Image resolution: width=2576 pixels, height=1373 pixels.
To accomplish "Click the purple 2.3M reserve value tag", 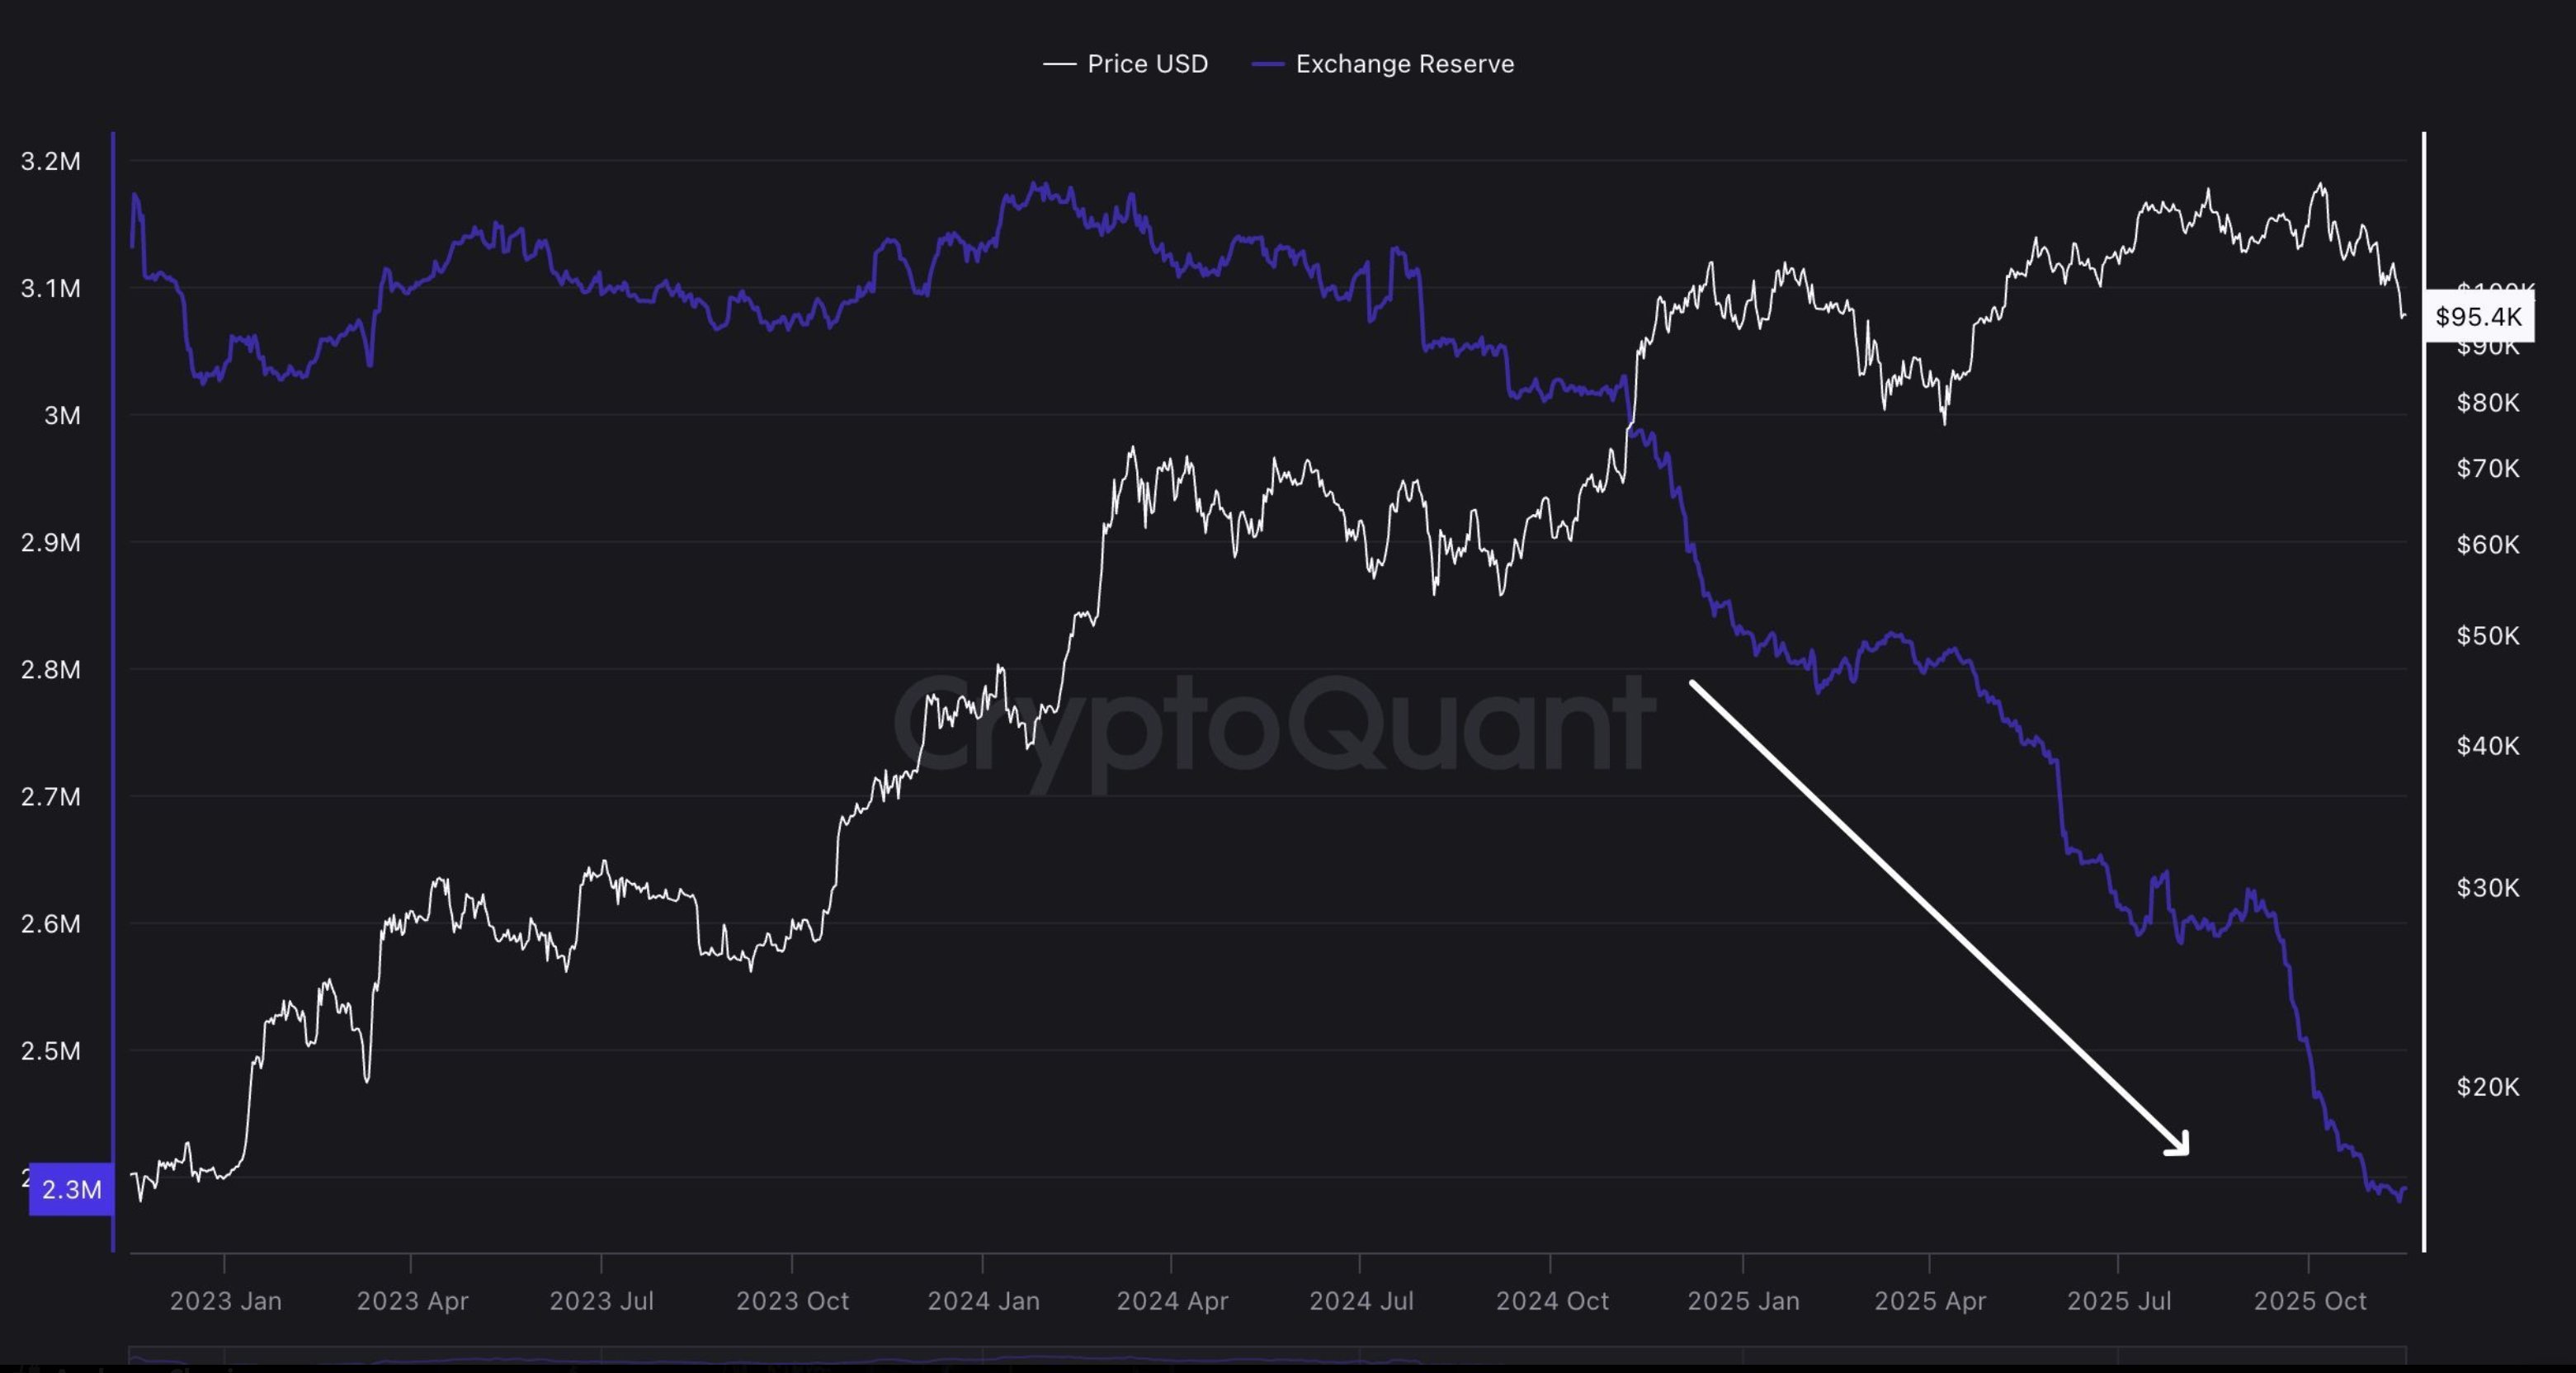I will pos(71,1189).
